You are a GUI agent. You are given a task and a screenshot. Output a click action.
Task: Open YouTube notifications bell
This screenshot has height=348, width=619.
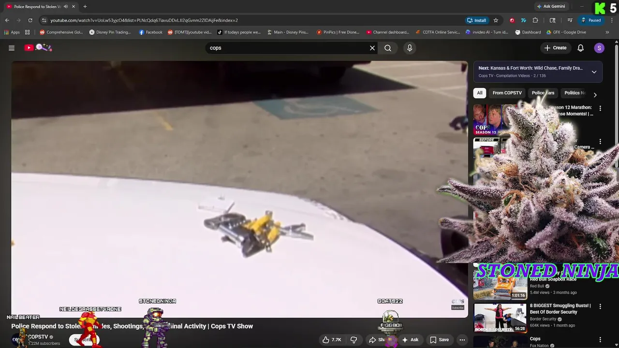[581, 48]
